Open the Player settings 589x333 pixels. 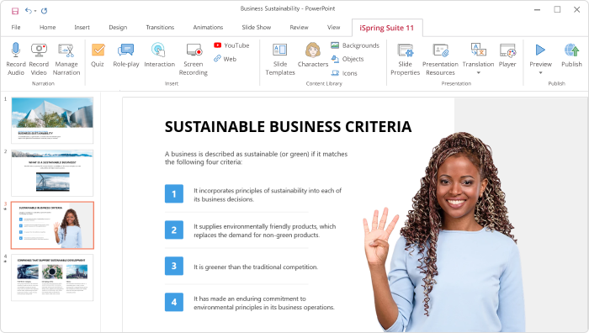tap(507, 55)
